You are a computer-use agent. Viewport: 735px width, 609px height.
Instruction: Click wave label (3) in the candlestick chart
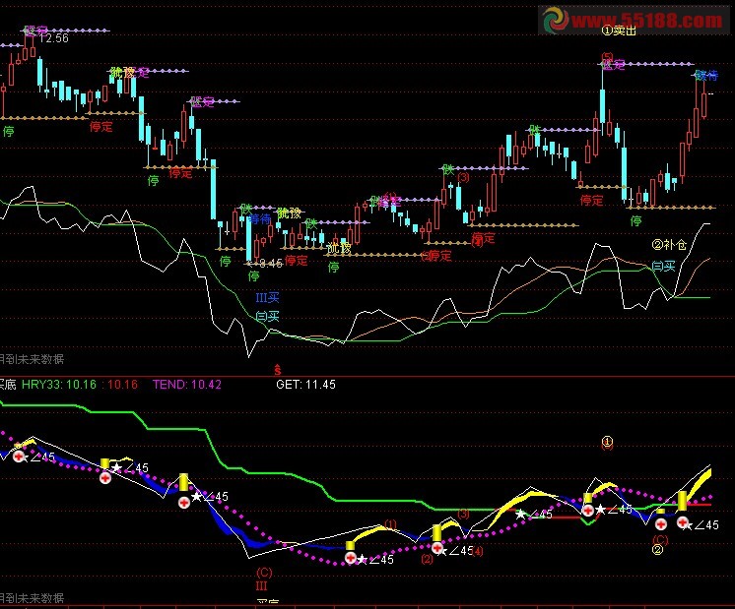[463, 177]
